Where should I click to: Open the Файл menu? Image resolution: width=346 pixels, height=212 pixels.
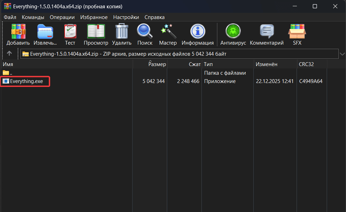coord(10,17)
